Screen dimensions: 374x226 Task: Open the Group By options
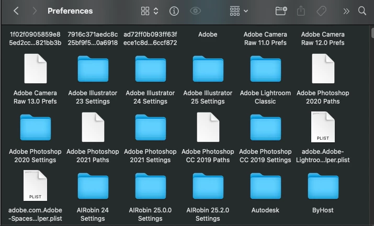[x=239, y=11]
